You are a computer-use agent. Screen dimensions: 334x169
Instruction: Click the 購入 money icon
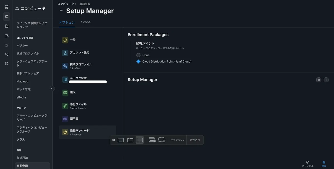(x=65, y=93)
